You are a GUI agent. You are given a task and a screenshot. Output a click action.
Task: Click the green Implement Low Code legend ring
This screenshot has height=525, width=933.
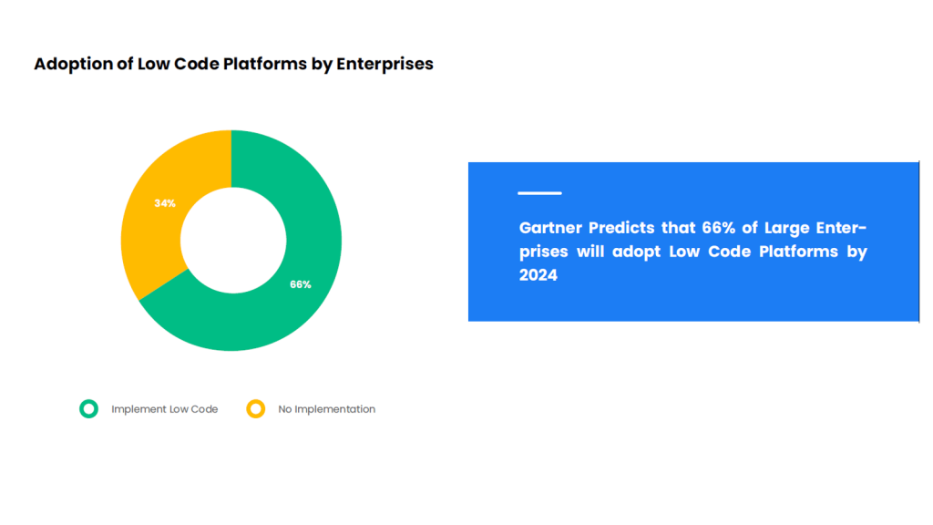[x=88, y=409]
